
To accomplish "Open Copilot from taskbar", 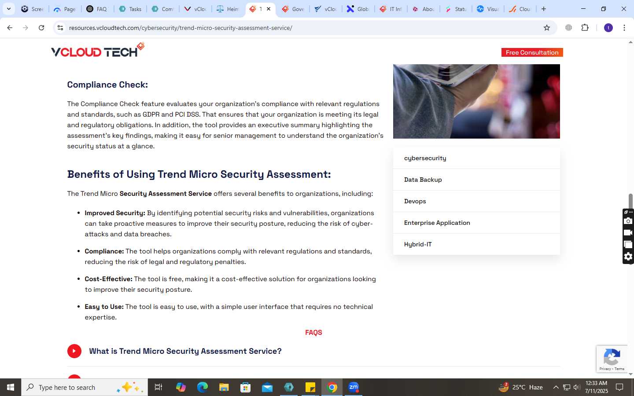I will pos(181,387).
